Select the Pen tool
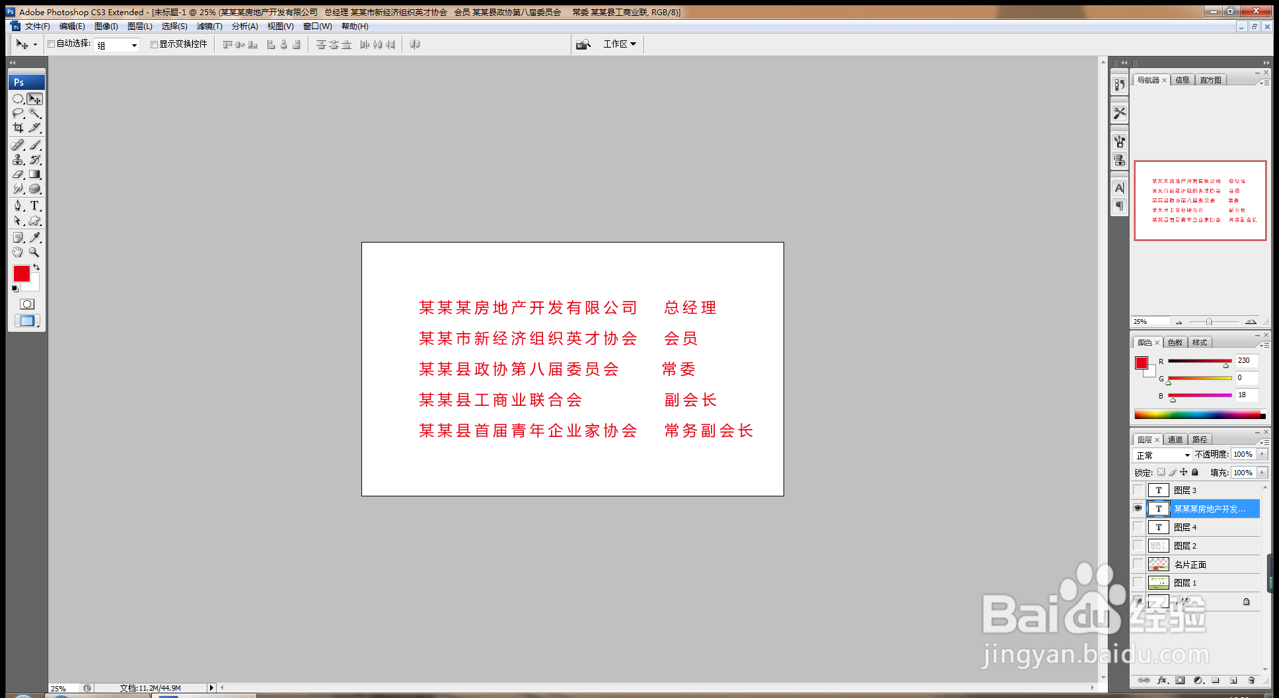Screen dimensions: 1279x698 coord(18,206)
